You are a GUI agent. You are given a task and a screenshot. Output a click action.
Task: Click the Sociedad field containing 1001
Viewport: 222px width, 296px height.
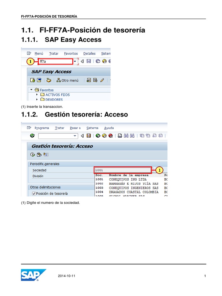tap(123, 170)
